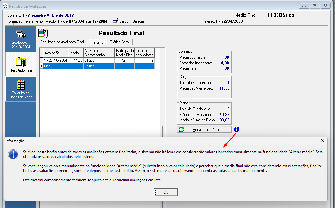335x208 pixels.
Task: Click the Recalcular Média button
Action: tap(204, 130)
